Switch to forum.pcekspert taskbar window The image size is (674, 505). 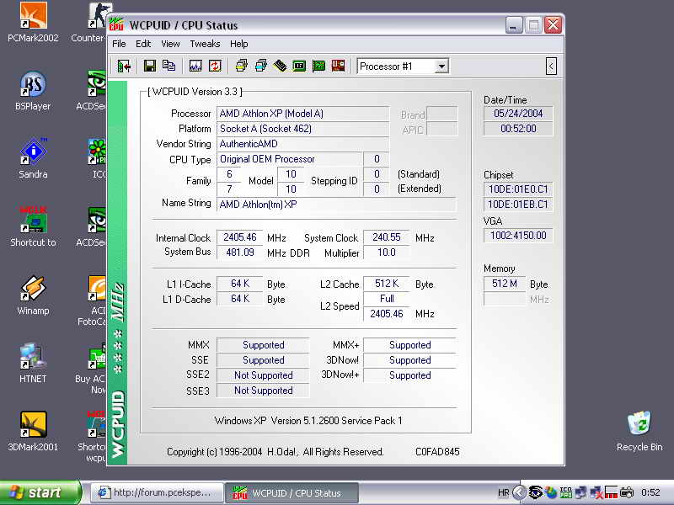click(158, 492)
